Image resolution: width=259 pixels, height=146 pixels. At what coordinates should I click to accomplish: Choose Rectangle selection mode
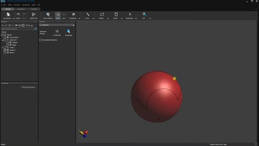pos(68,32)
